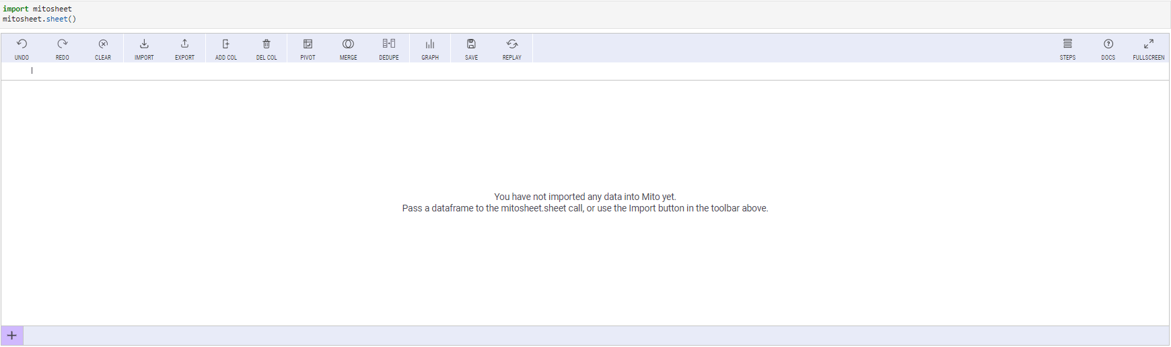Clear the analysis with the Clear icon
This screenshot has width=1171, height=347.
[x=103, y=49]
